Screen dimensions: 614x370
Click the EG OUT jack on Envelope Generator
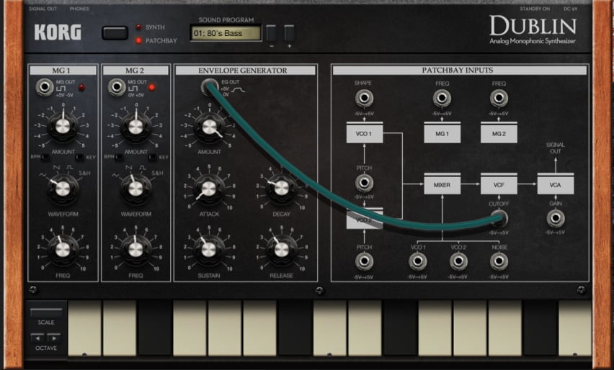click(210, 87)
